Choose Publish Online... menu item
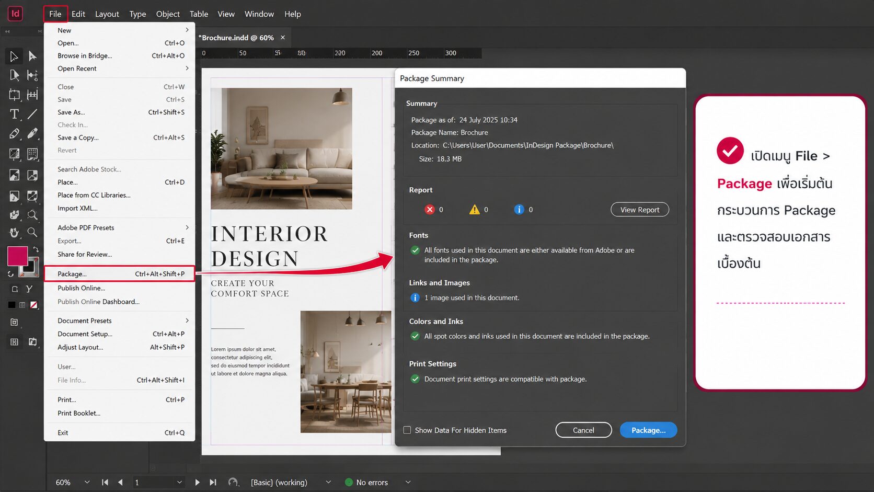Viewport: 874px width, 492px height. pyautogui.click(x=120, y=288)
